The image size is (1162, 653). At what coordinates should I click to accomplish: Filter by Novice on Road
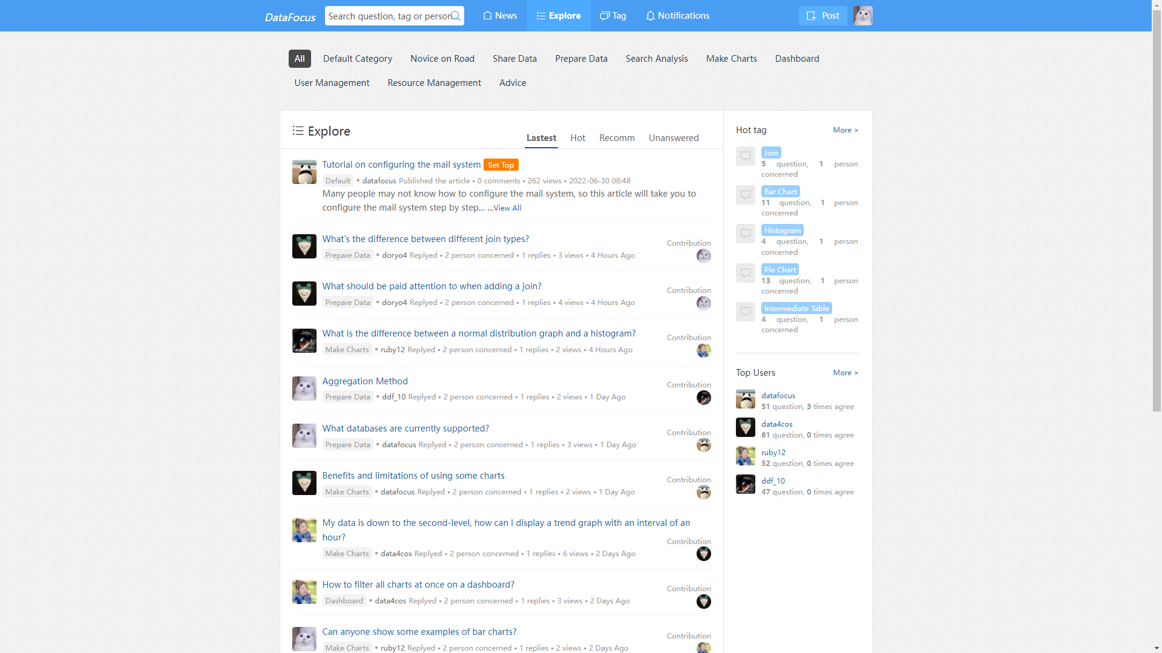click(442, 59)
